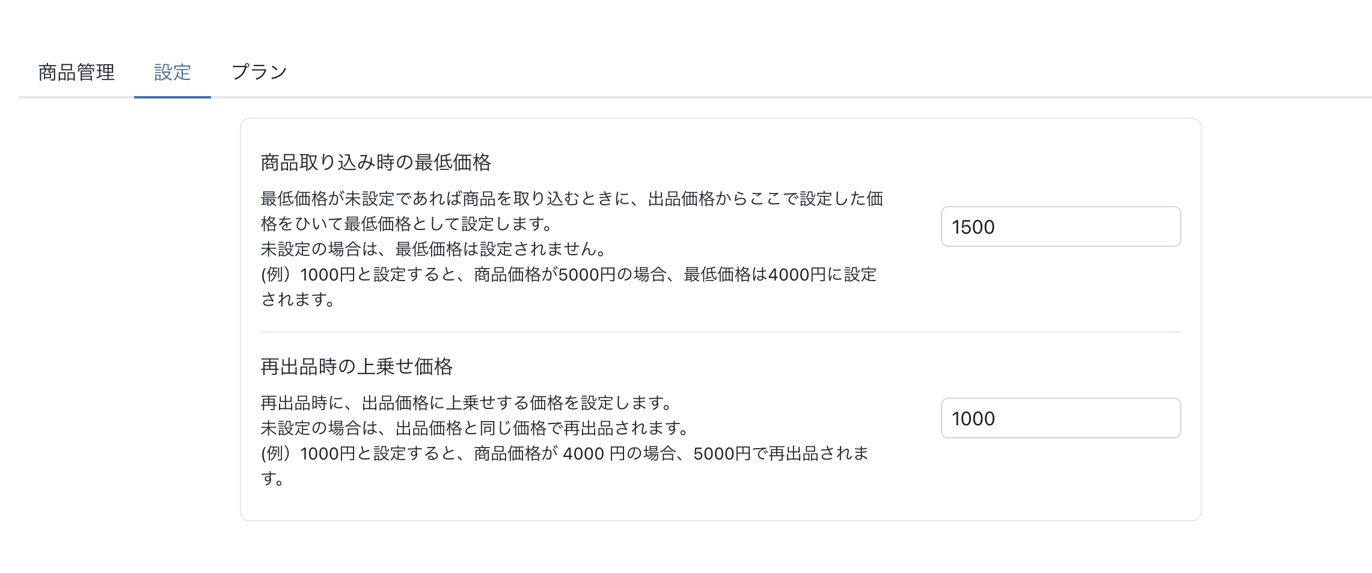Viewport: 1372px width, 573px height.
Task: Click the example line mentioning 4000 円の場合
Action: click(564, 453)
